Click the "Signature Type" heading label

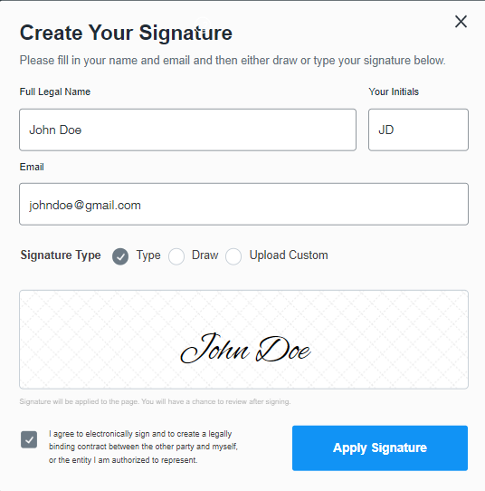click(x=61, y=255)
